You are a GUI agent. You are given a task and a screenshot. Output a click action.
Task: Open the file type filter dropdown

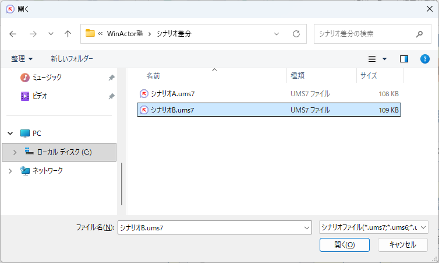[x=373, y=227]
